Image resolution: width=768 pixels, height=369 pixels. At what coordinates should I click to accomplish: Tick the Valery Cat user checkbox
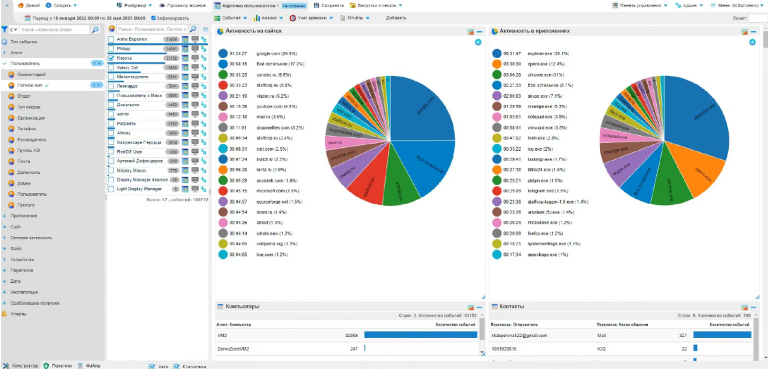111,67
